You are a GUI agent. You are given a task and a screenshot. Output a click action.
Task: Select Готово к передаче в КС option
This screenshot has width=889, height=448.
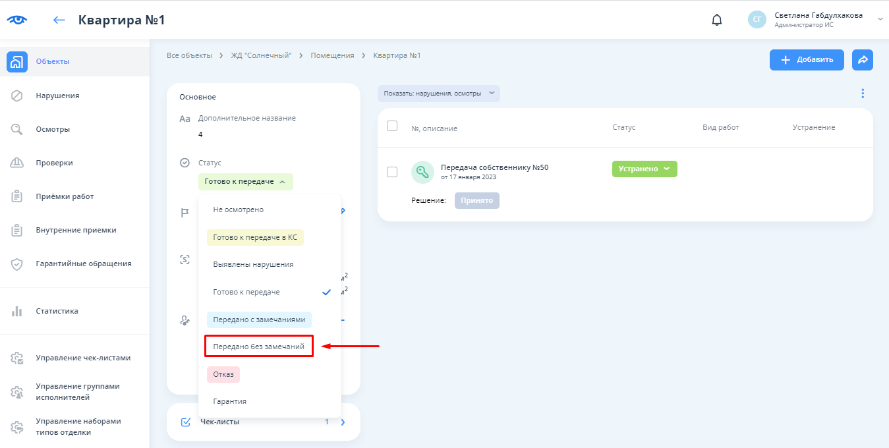(255, 237)
